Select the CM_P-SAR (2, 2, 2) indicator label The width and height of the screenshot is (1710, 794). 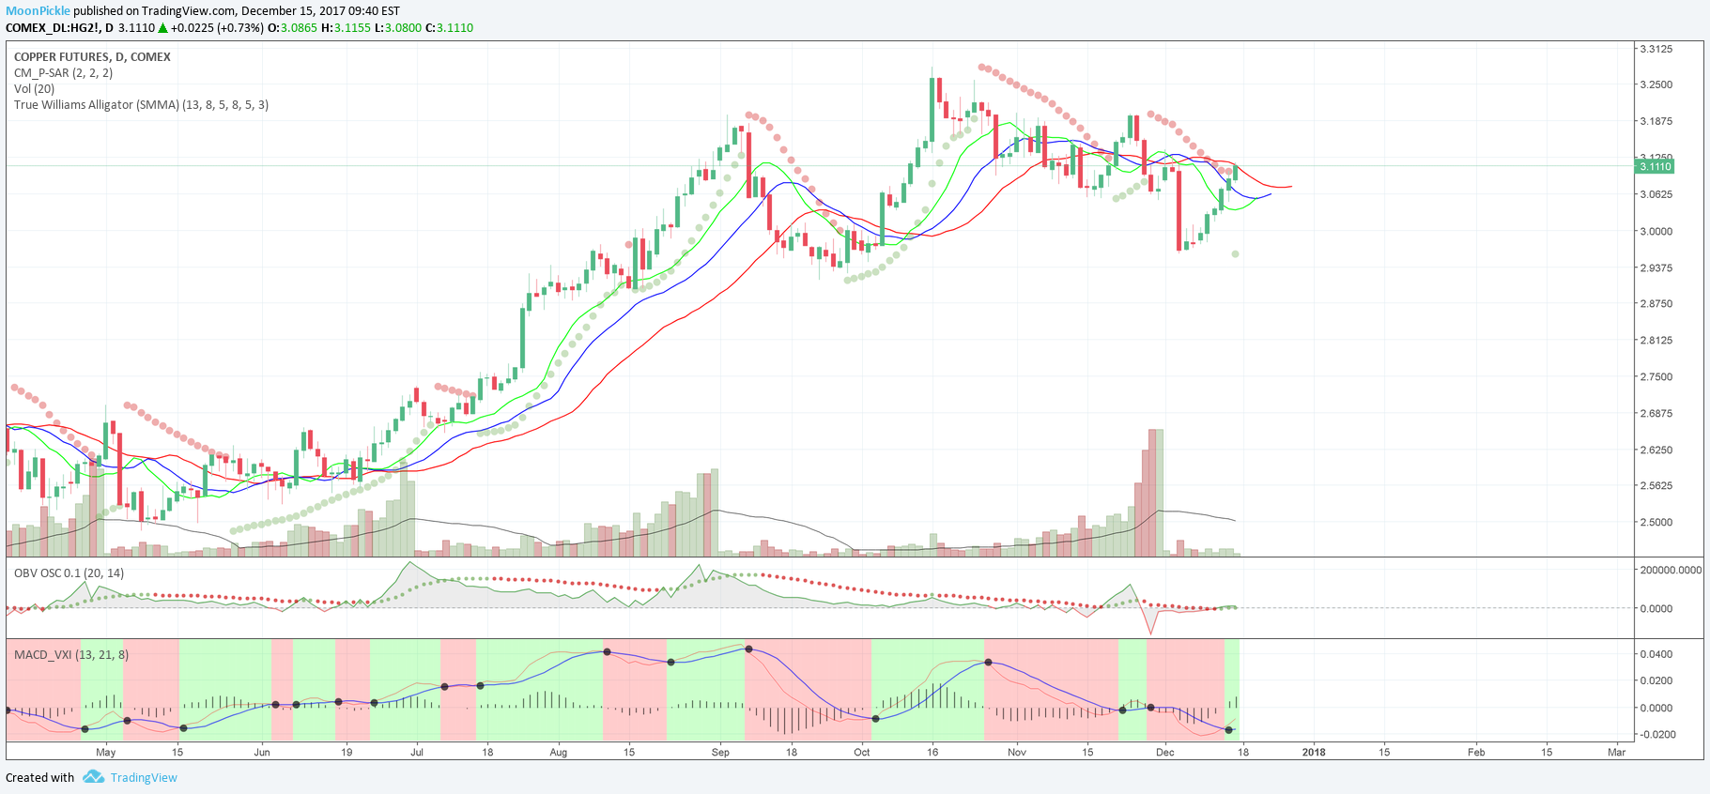coord(63,72)
